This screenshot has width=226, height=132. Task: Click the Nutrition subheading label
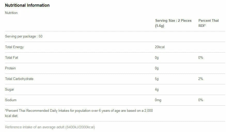point(11,13)
